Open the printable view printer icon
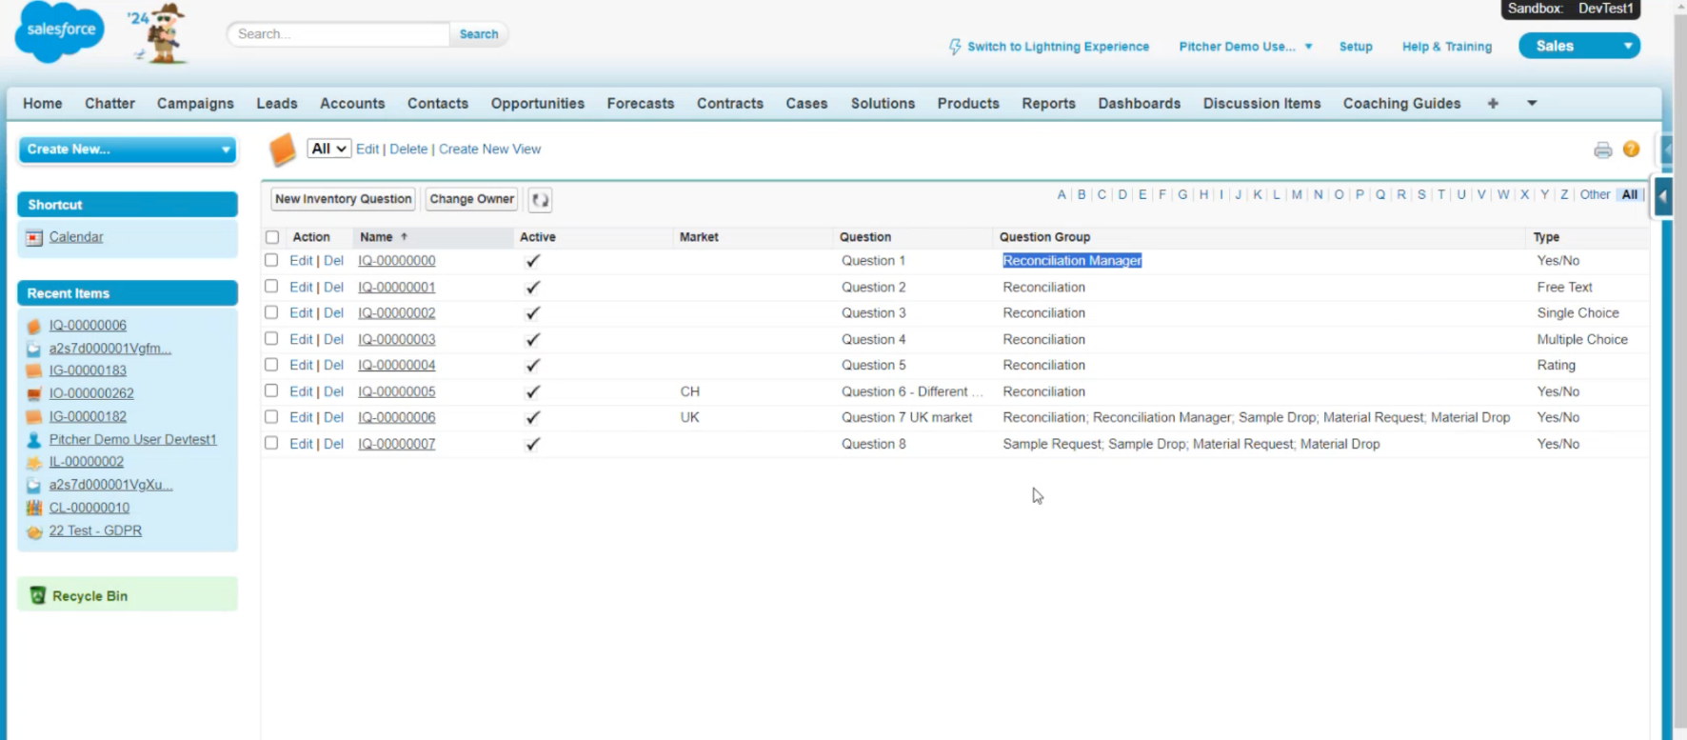1687x740 pixels. (x=1602, y=150)
